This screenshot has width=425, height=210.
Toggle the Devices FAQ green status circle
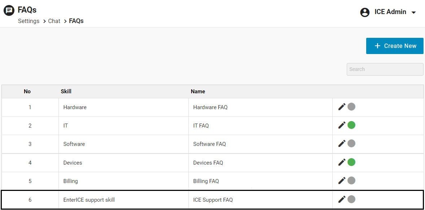point(351,162)
